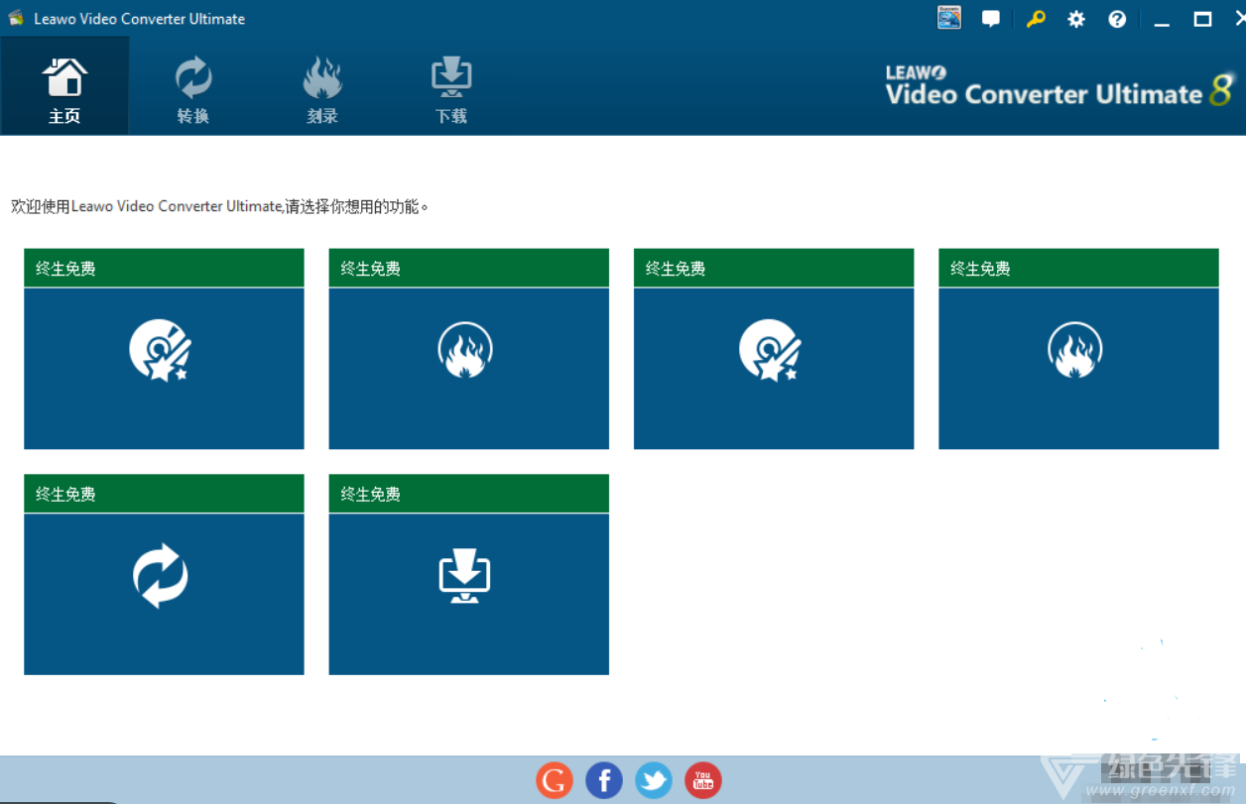Open the convert tile with circular arrows
This screenshot has height=804, width=1246.
point(164,574)
